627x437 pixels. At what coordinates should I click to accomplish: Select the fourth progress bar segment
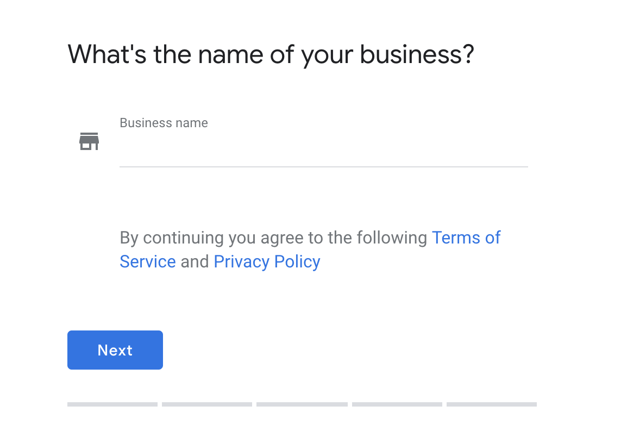397,404
